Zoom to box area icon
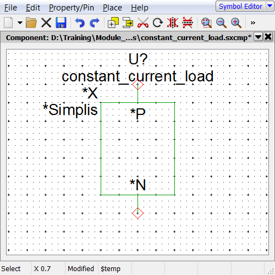The height and width of the screenshot is (275, 275). click(x=206, y=23)
